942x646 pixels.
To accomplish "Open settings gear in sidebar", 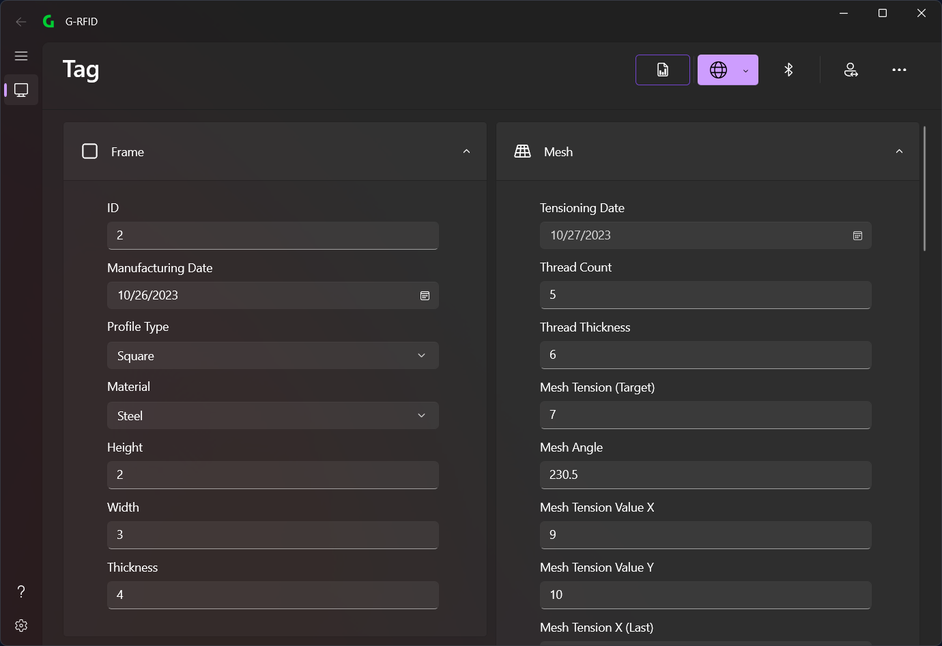I will [x=21, y=626].
